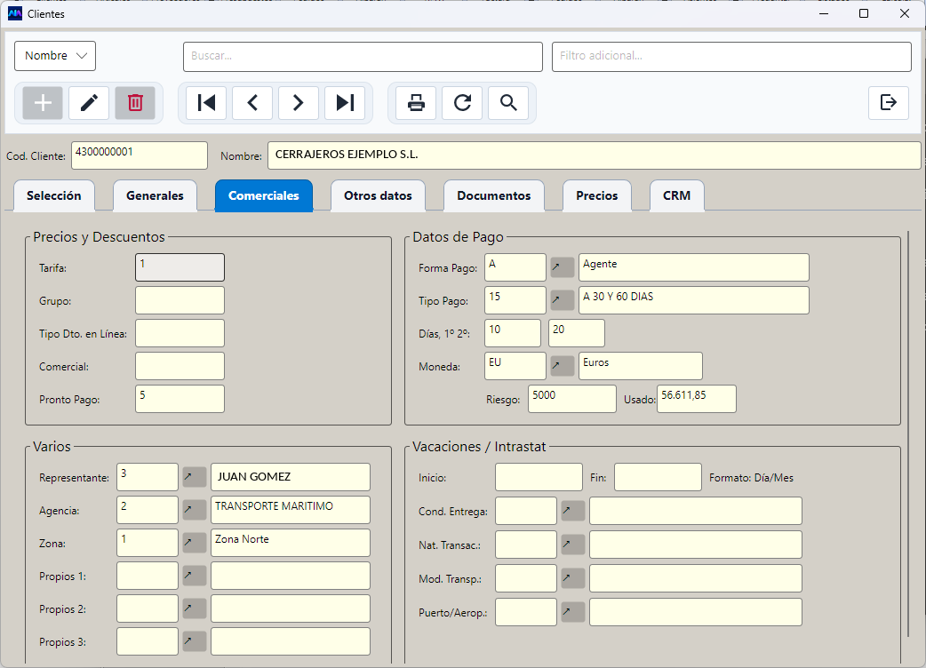Delete the client with the trash icon
Viewport: 926px width, 668px height.
pyautogui.click(x=135, y=103)
